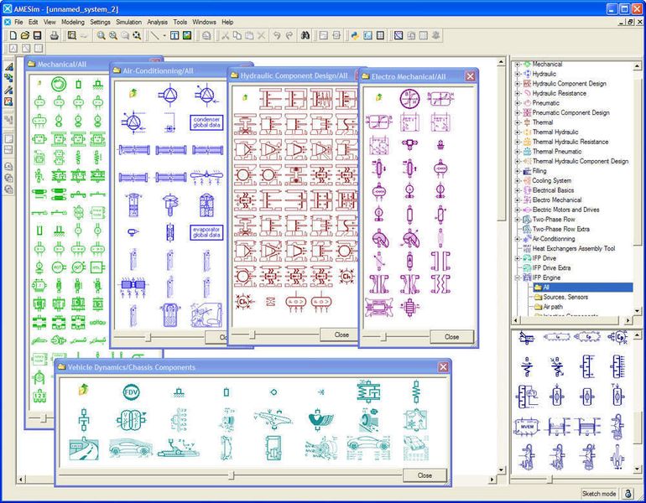Screen dimensions: 646x503
Task: Open the File menu
Action: click(18, 22)
